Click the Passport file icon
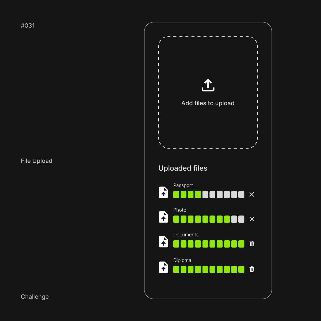 tap(163, 192)
